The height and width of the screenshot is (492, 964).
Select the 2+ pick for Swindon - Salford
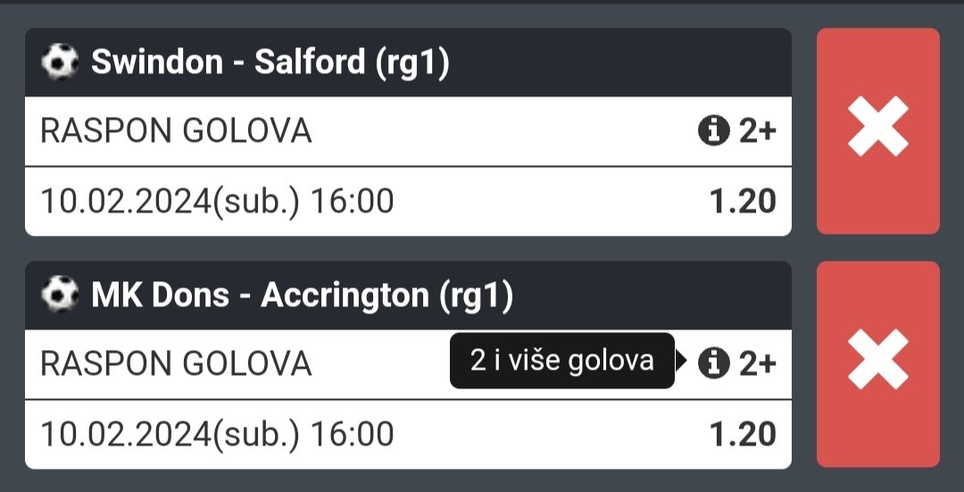click(758, 131)
